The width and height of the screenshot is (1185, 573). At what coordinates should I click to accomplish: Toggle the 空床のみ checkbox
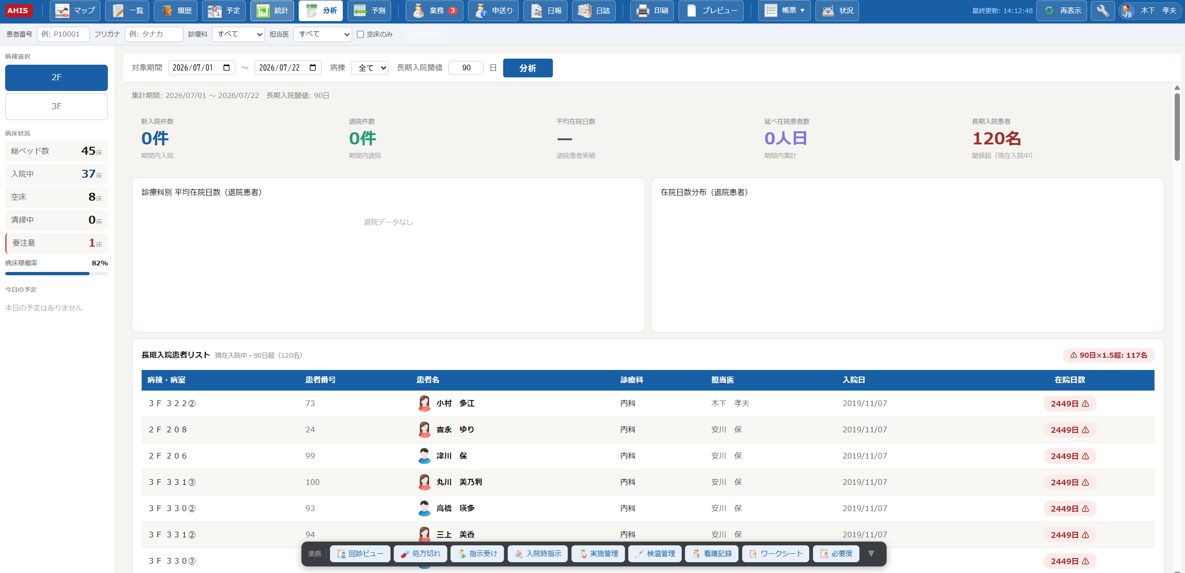pyautogui.click(x=360, y=34)
